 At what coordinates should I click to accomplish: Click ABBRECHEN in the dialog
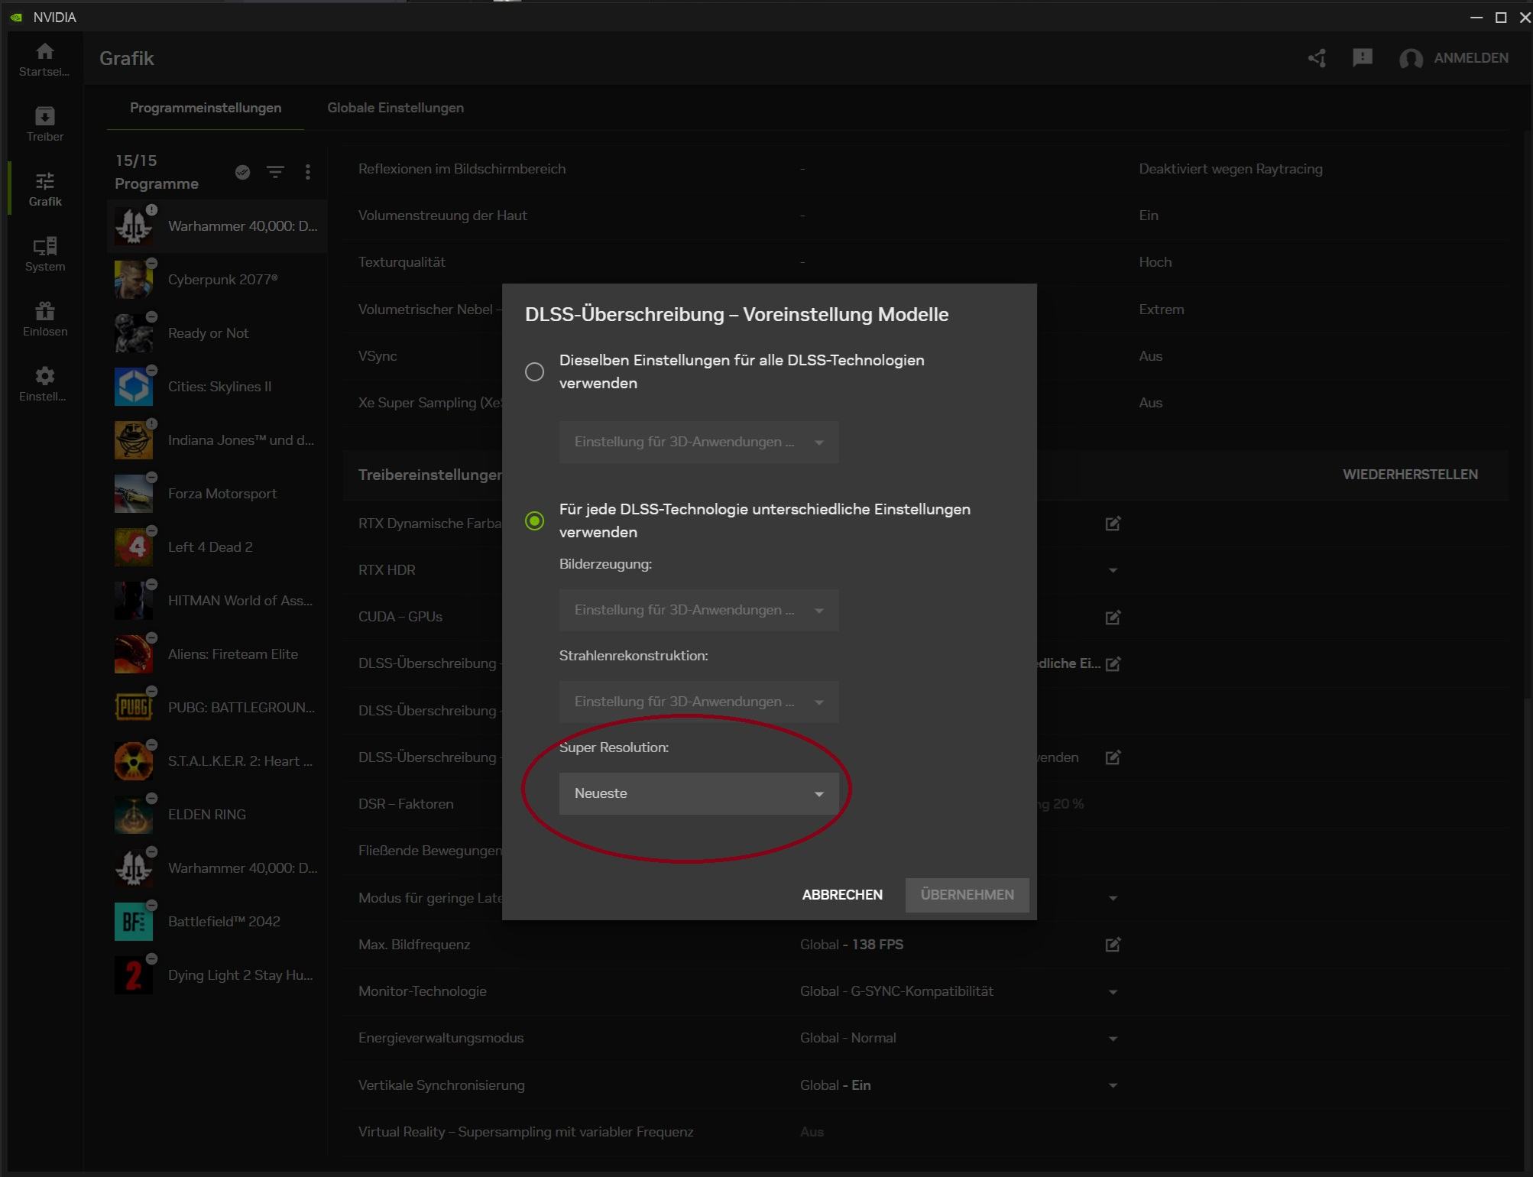pyautogui.click(x=842, y=895)
